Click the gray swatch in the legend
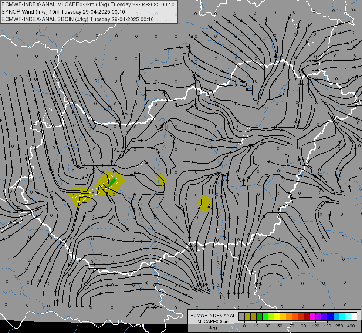Image resolution: width=362 pixels, height=333 pixels. pos(241,317)
